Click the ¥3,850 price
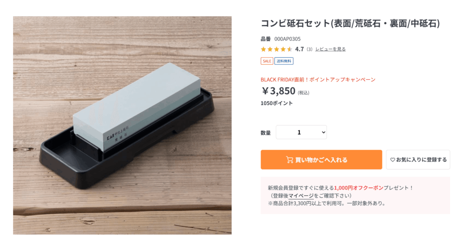This screenshot has height=243, width=465. point(278,91)
